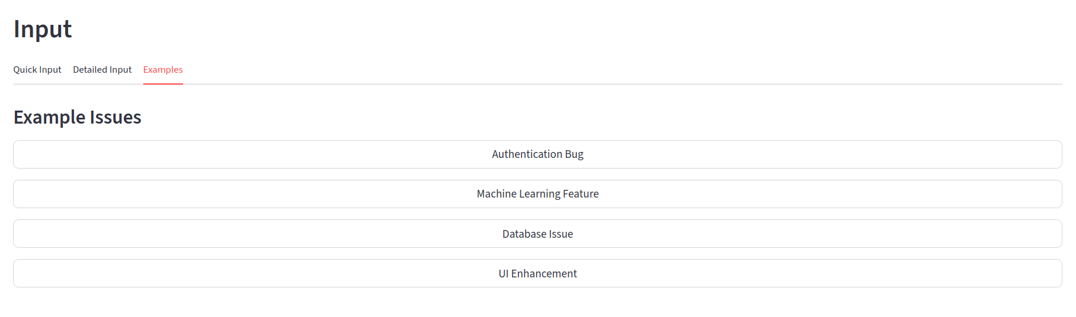This screenshot has width=1076, height=317.
Task: Open the Detailed Input tab
Action: click(x=102, y=70)
